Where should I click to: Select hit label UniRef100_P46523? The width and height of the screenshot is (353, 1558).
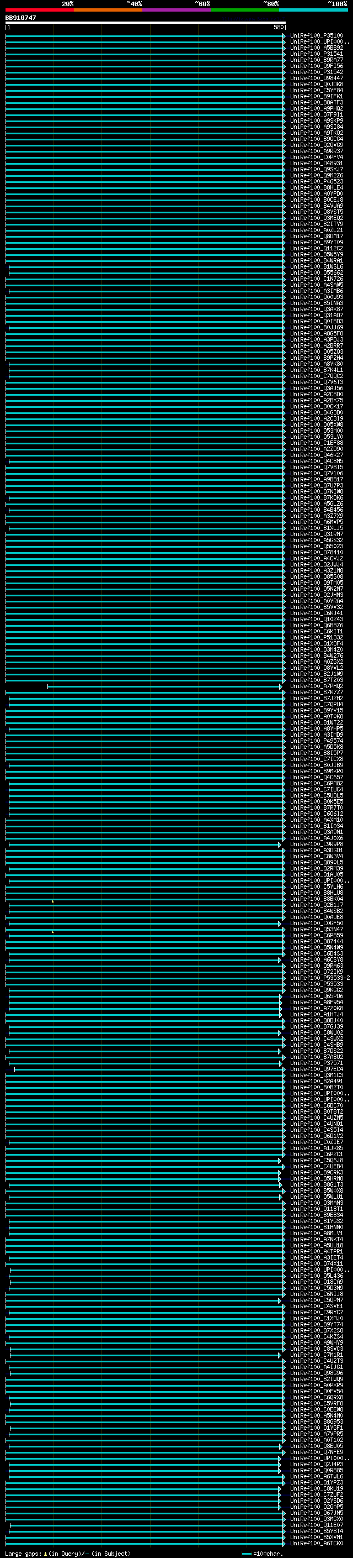(316, 181)
